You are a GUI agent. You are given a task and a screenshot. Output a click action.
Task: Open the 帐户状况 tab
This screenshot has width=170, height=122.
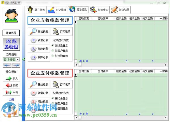pos(36,10)
